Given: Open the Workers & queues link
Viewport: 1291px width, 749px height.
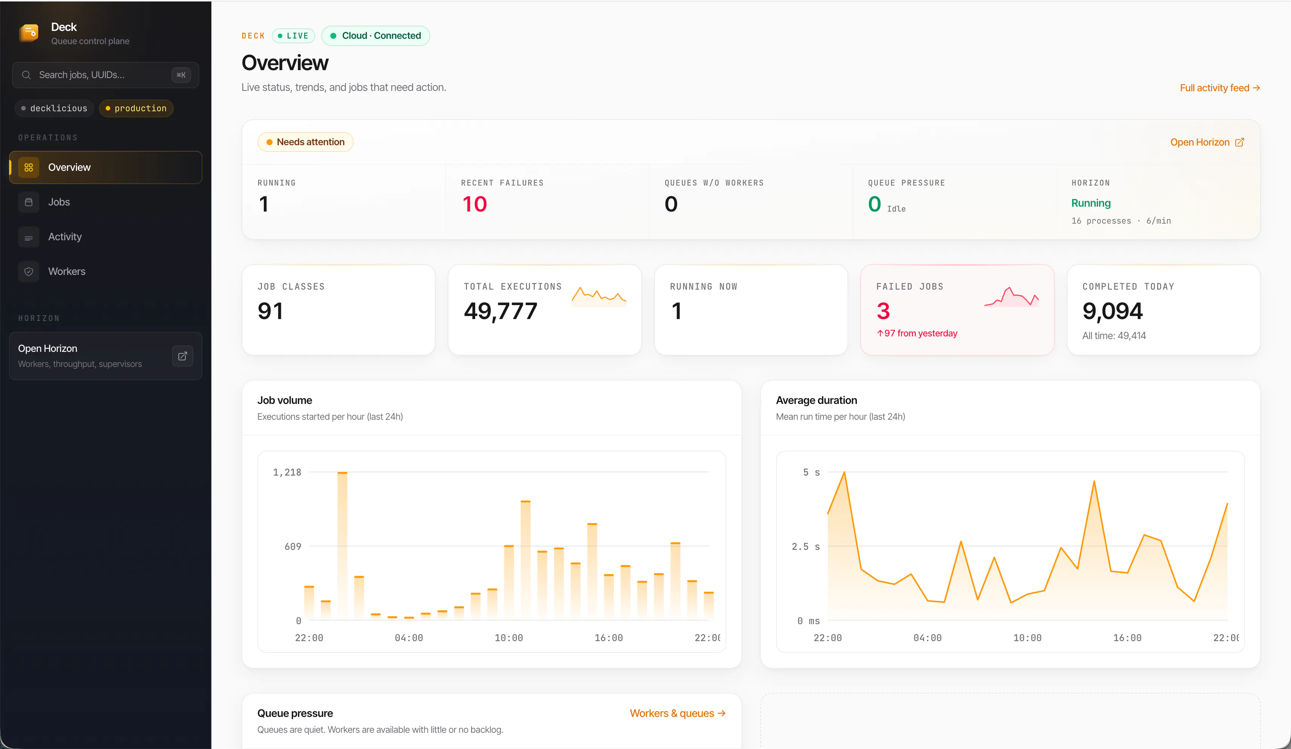Looking at the screenshot, I should pyautogui.click(x=677, y=713).
